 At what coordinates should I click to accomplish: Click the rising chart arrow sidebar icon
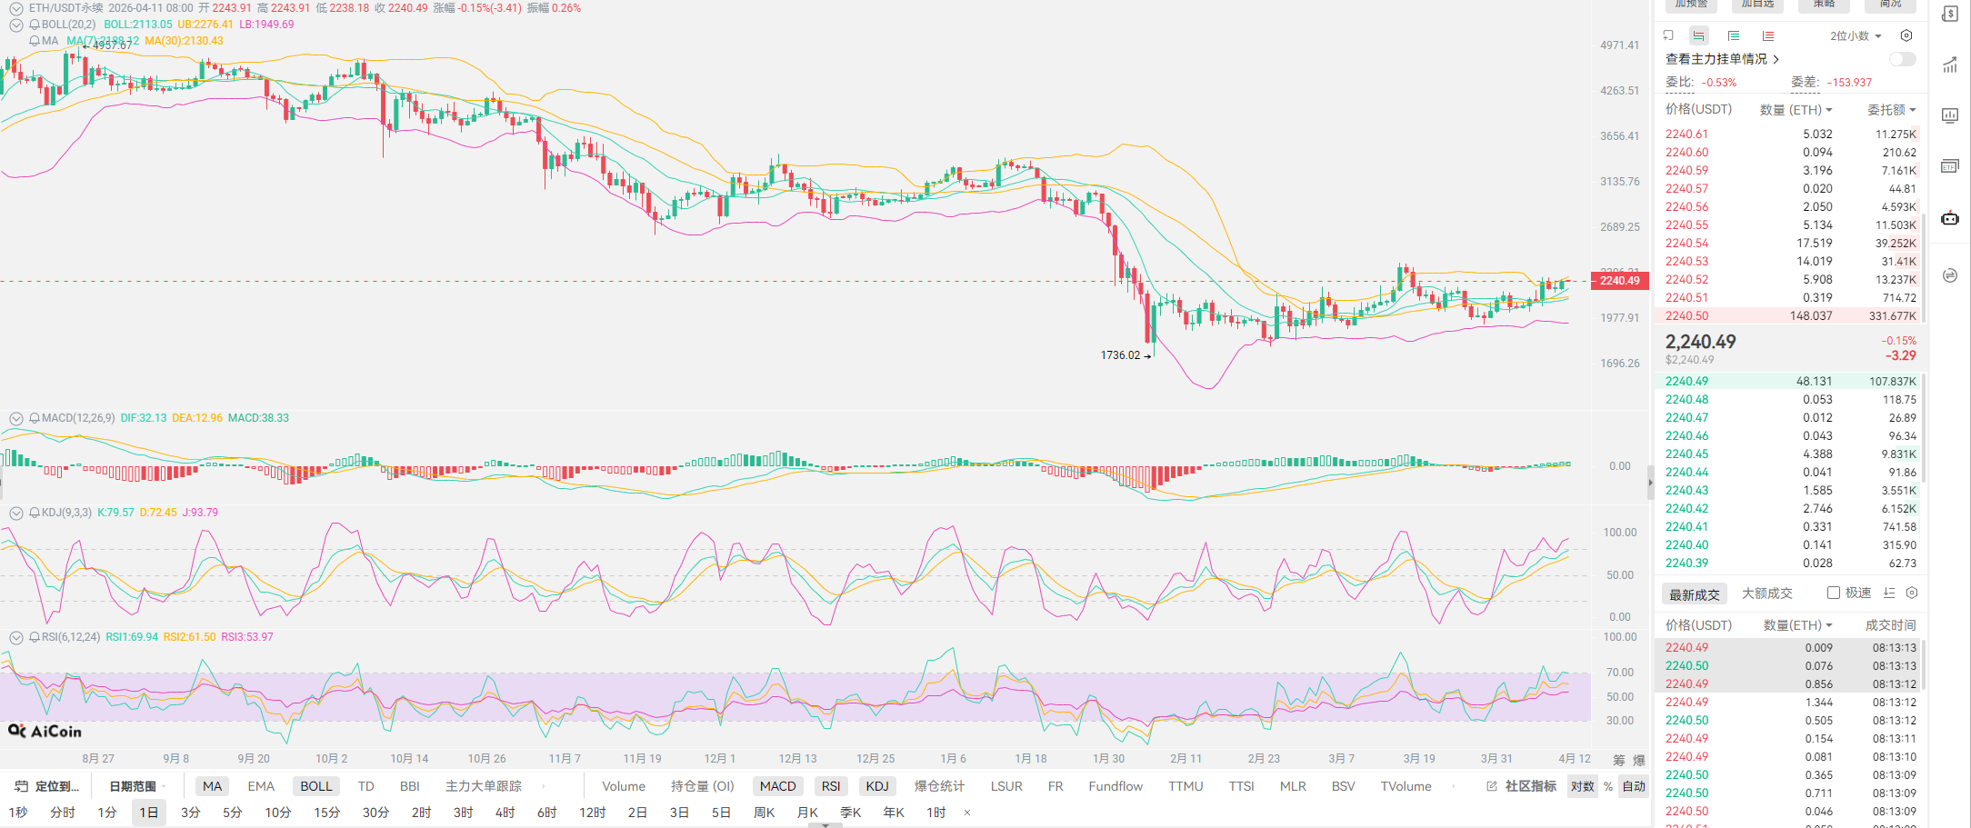pyautogui.click(x=1950, y=65)
